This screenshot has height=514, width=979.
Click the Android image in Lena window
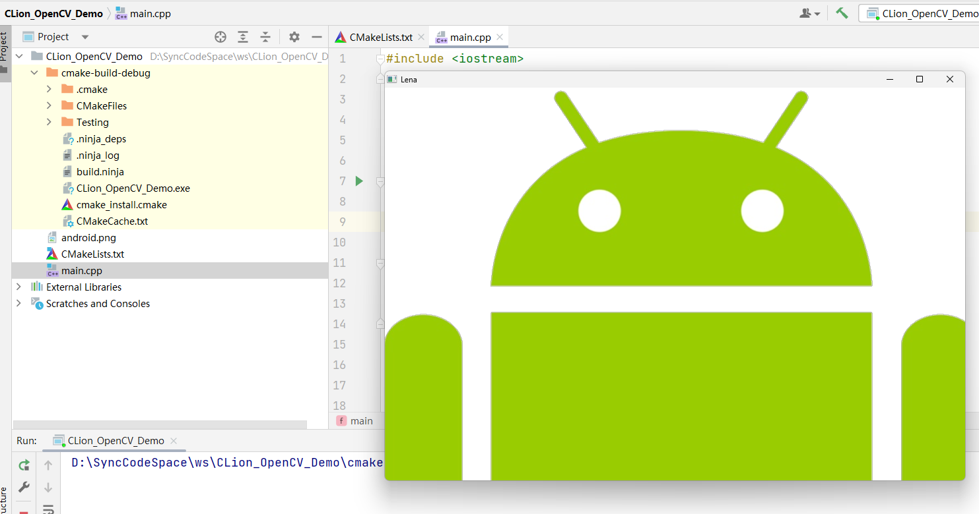675,283
